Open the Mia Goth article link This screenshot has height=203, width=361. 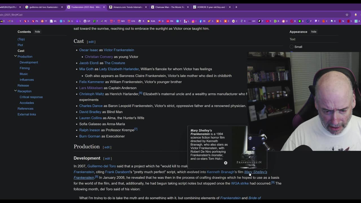coord(86,69)
